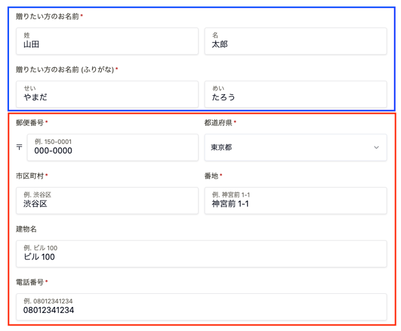
Task: Select the postal code field showing 000-0000
Action: tap(113, 148)
